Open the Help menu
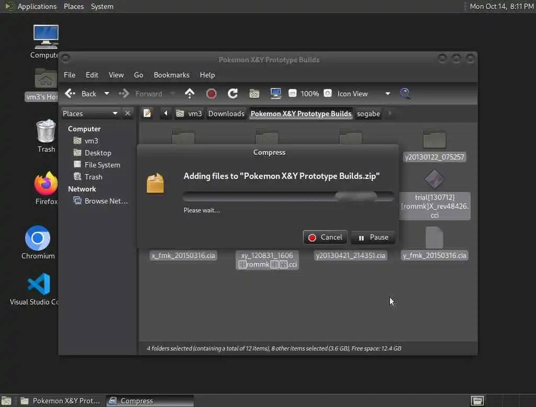 (207, 75)
